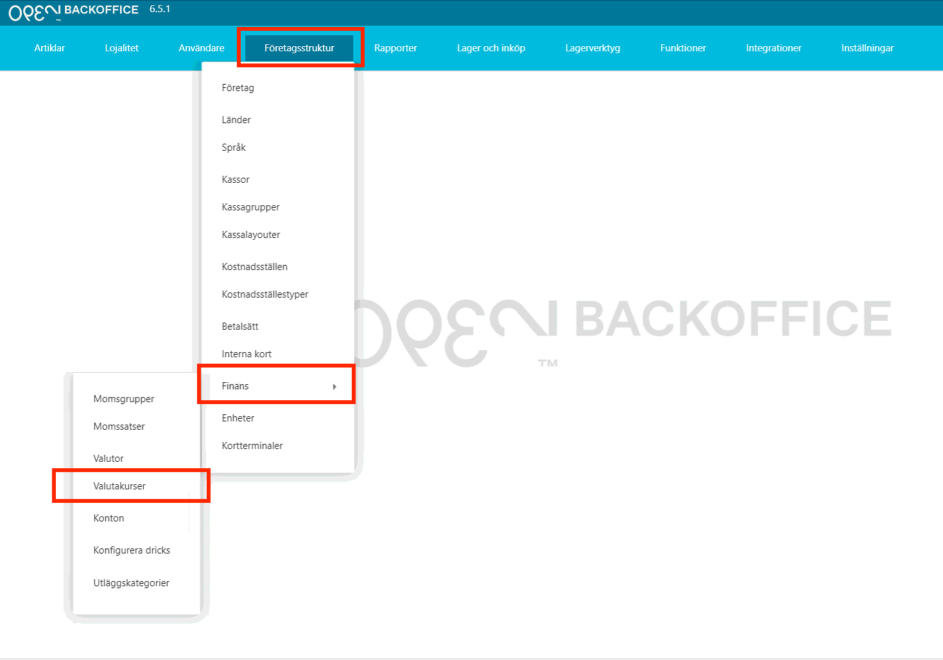This screenshot has width=943, height=660.
Task: Open the Lojalitet menu
Action: 121,48
